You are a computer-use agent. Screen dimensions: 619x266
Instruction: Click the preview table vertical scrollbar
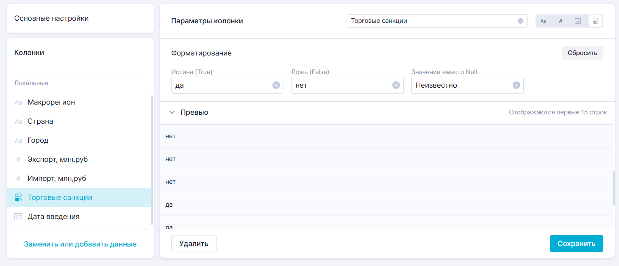pos(613,188)
